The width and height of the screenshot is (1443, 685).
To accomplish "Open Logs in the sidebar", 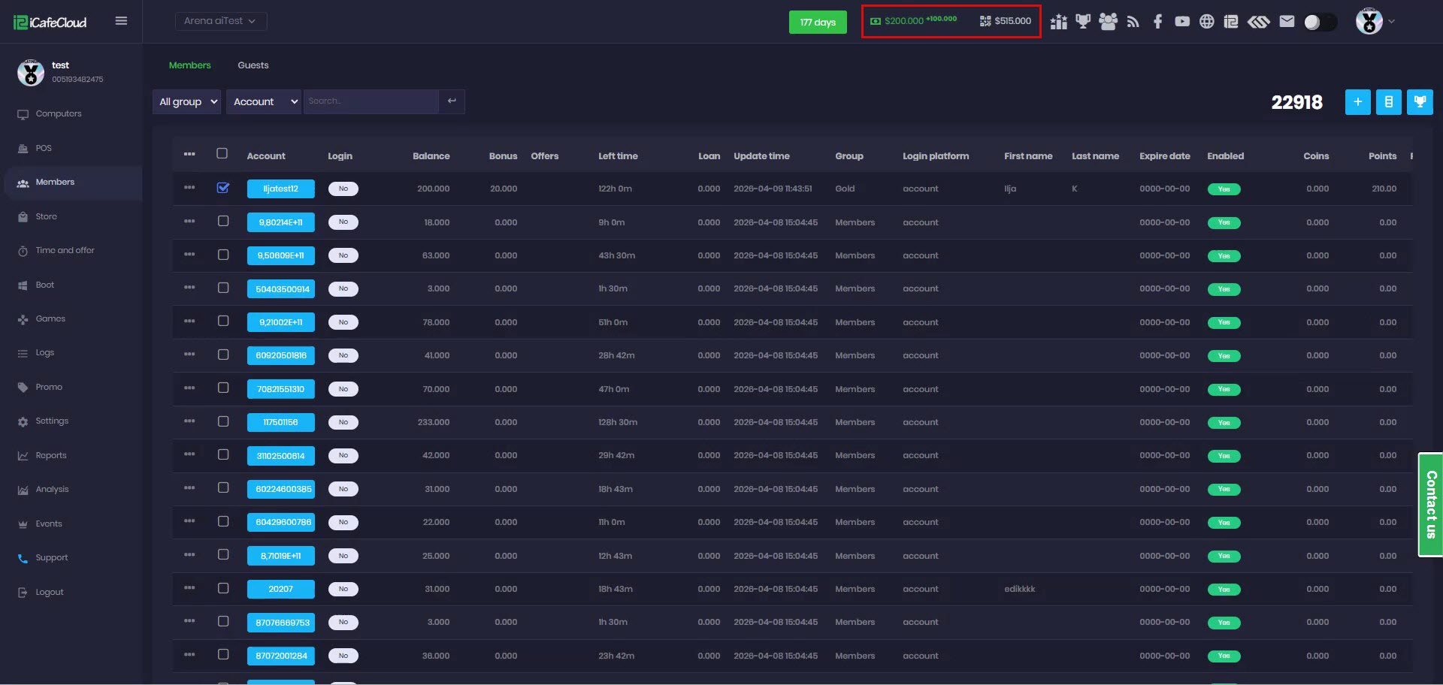I will tap(45, 352).
